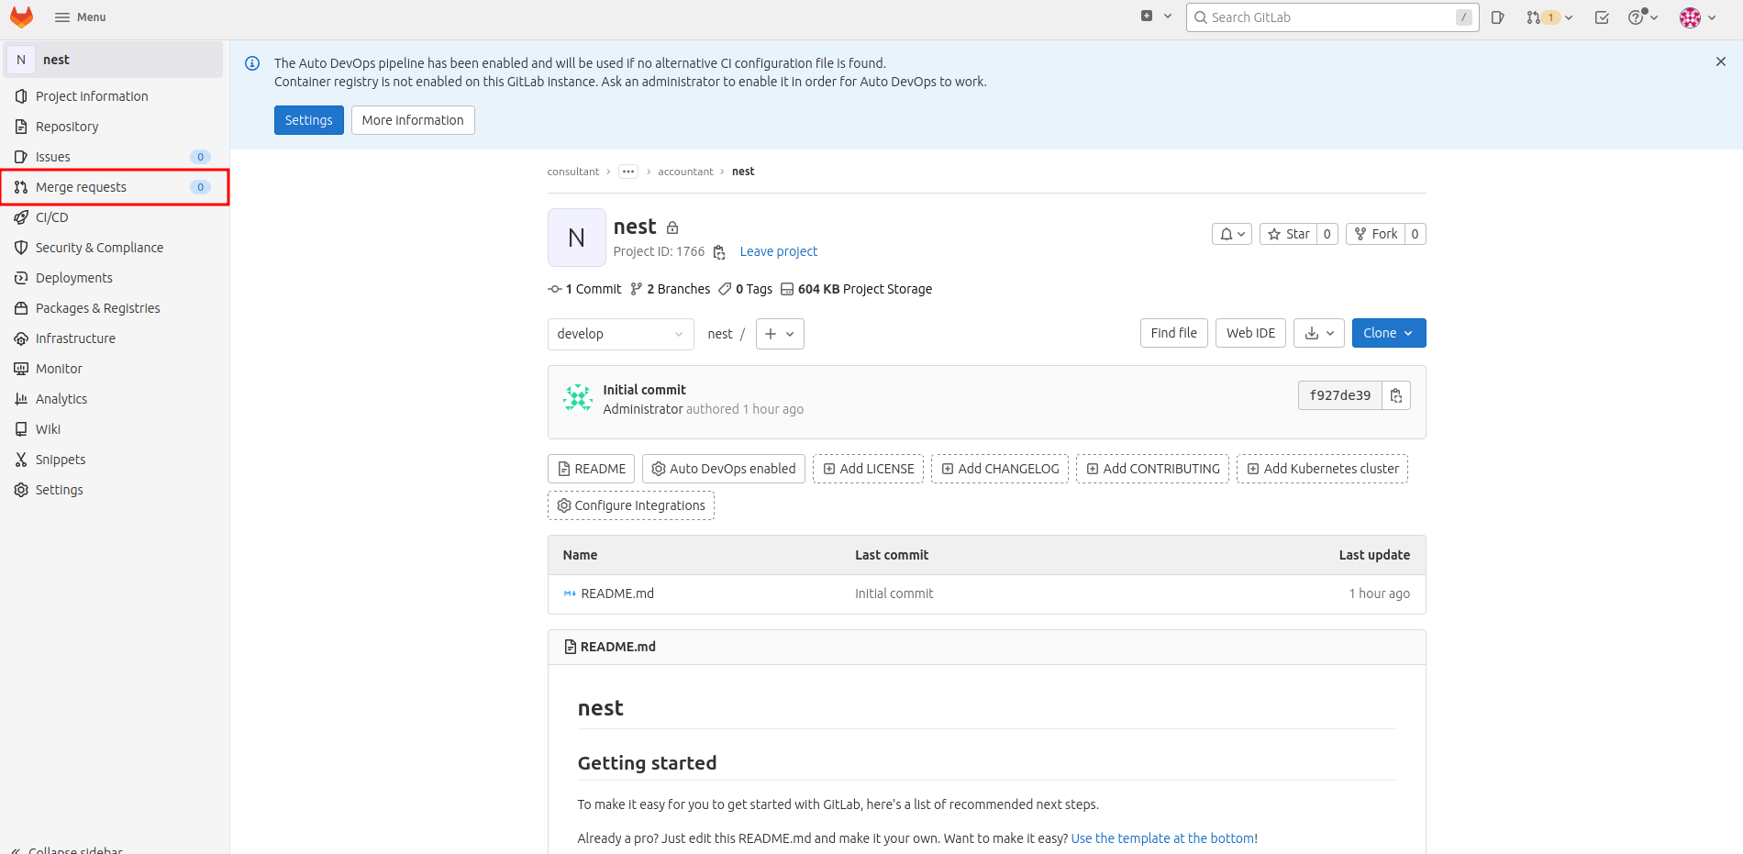Click the 0 Tags link
The width and height of the screenshot is (1743, 854).
745,289
